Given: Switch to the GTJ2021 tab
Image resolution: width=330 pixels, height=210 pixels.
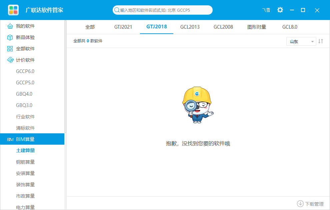Looking at the screenshot, I should pos(123,27).
